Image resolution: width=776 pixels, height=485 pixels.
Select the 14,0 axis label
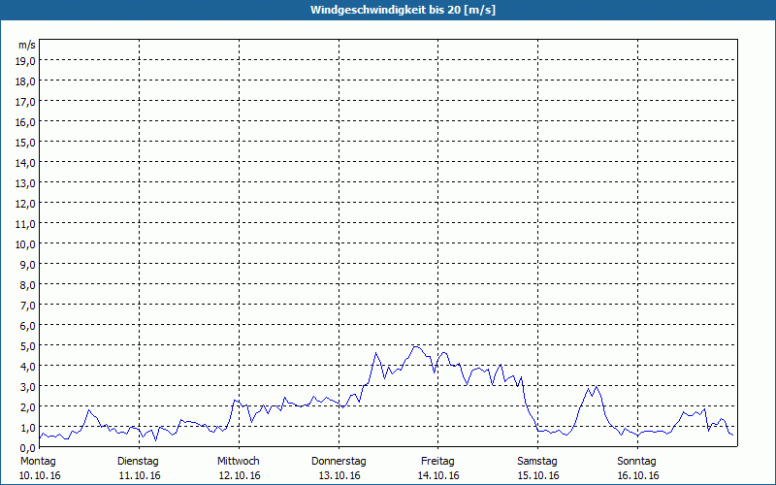coord(25,163)
